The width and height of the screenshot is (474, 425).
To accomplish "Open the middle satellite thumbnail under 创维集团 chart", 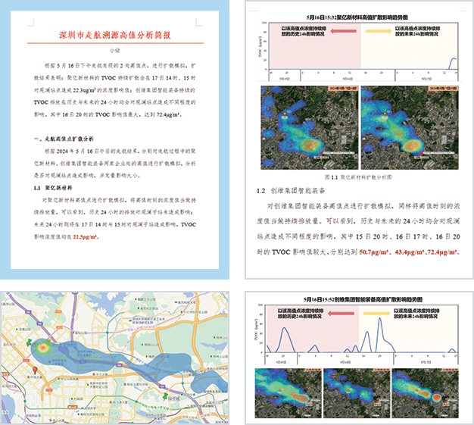I will 357,393.
